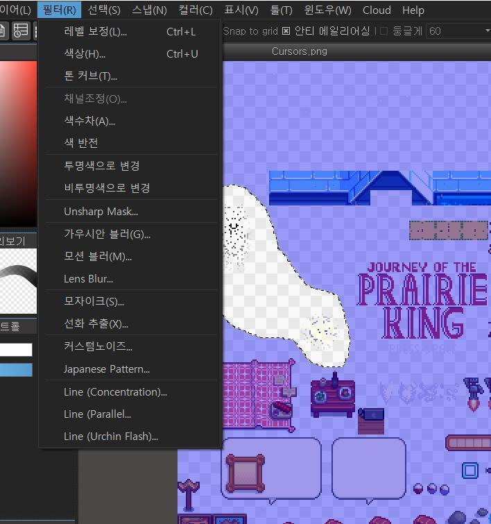Open 선화 추출(X)... filter
The width and height of the screenshot is (491, 524).
click(130, 324)
